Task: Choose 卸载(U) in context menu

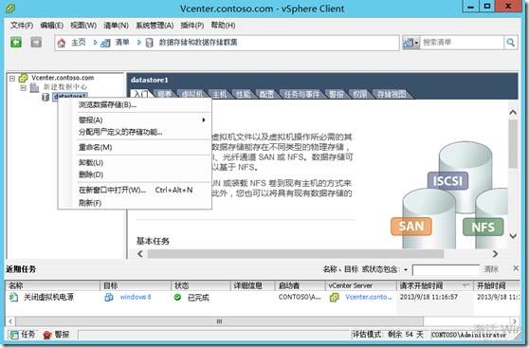Action: point(135,162)
